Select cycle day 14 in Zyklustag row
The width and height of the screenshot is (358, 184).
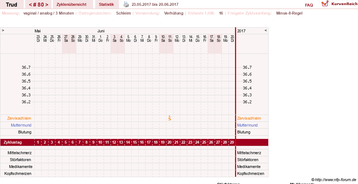[128, 143]
